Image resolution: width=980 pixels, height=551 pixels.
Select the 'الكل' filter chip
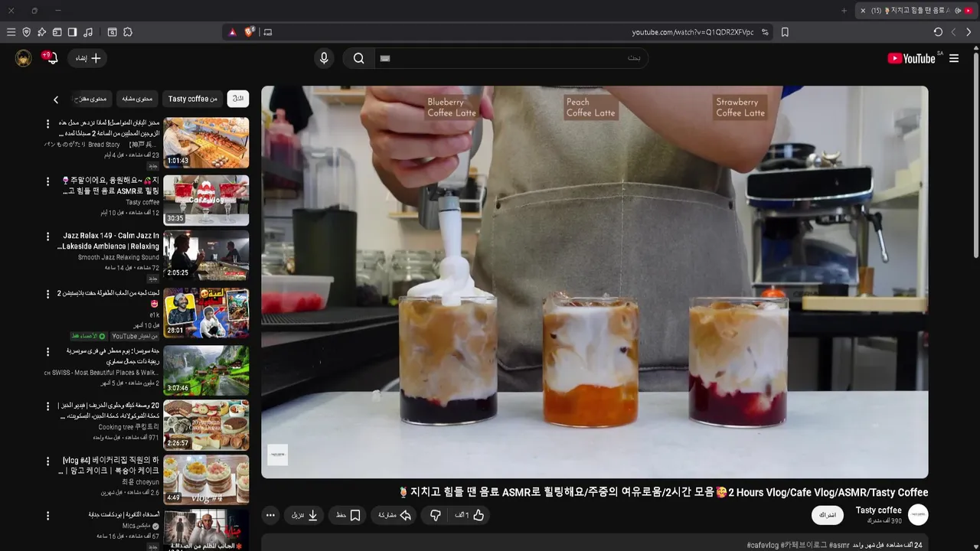pyautogui.click(x=238, y=99)
